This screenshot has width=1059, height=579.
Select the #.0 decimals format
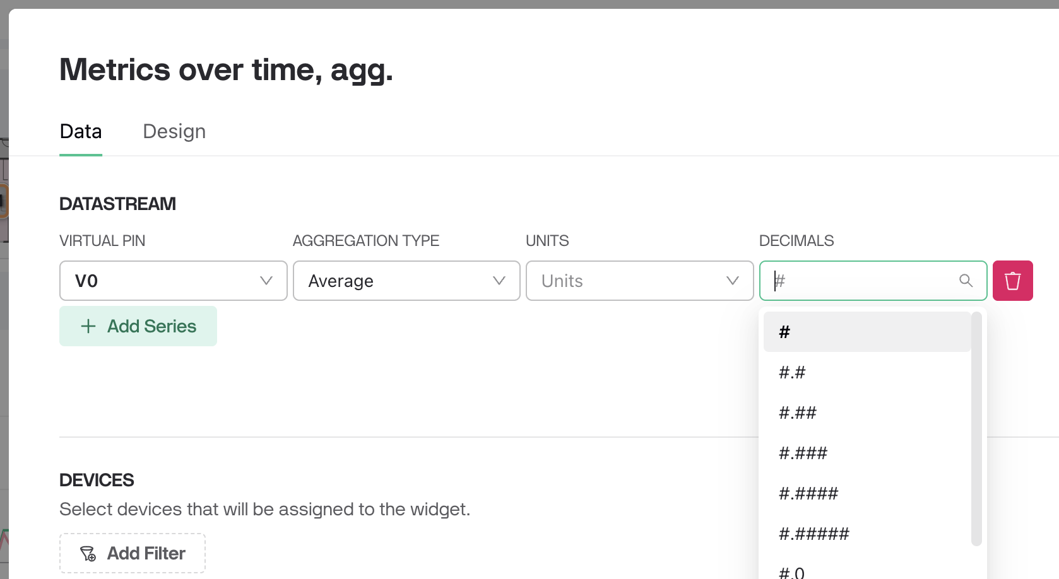[867, 571]
